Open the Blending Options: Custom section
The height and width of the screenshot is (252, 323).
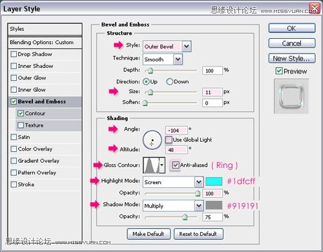pyautogui.click(x=45, y=43)
